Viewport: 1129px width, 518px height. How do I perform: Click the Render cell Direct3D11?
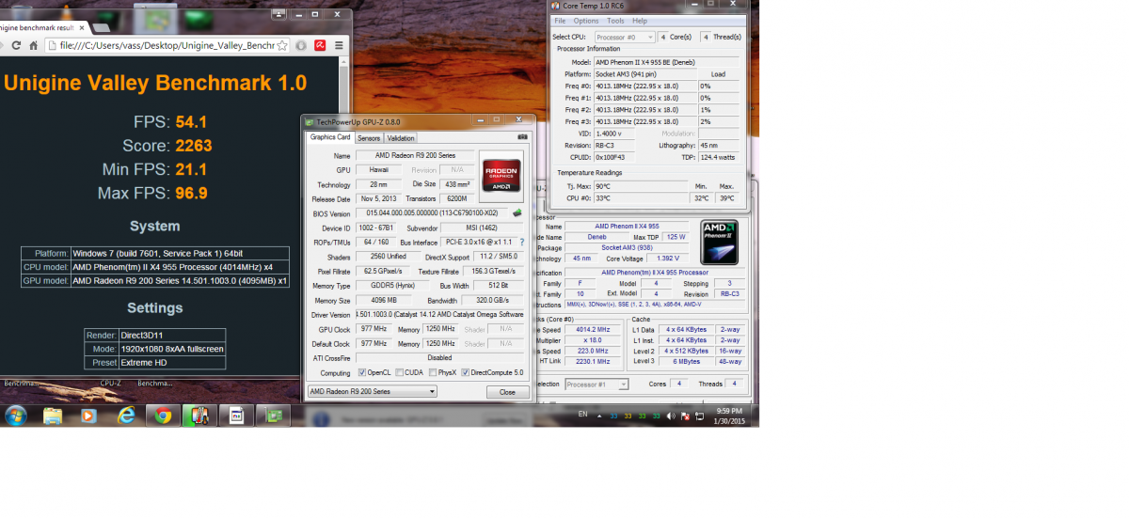coord(172,335)
